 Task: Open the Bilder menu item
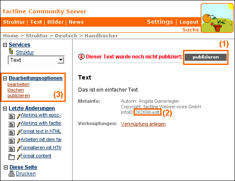[55, 22]
